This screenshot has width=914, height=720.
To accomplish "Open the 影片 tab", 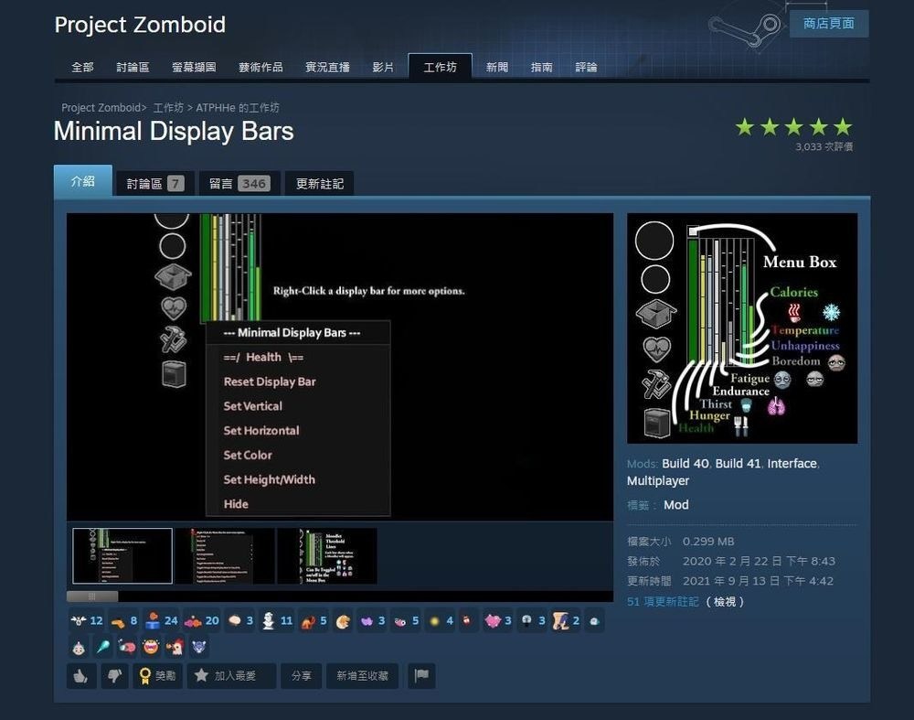I will tap(383, 67).
